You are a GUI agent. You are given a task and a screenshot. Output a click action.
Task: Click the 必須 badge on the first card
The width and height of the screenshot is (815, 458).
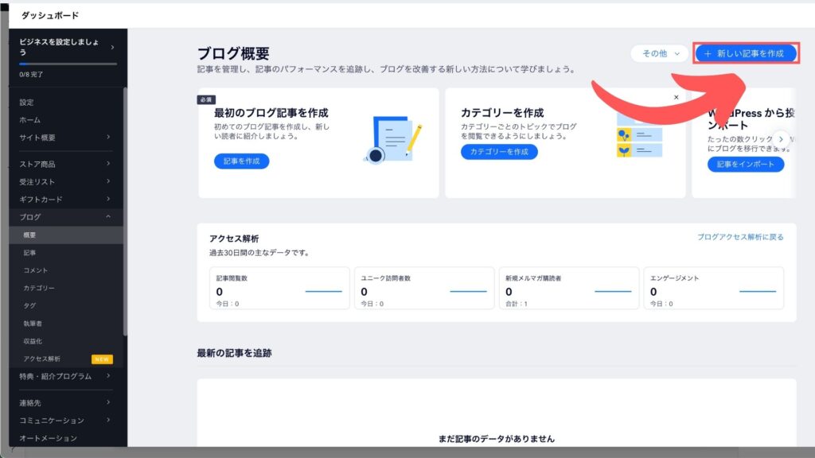tap(206, 99)
